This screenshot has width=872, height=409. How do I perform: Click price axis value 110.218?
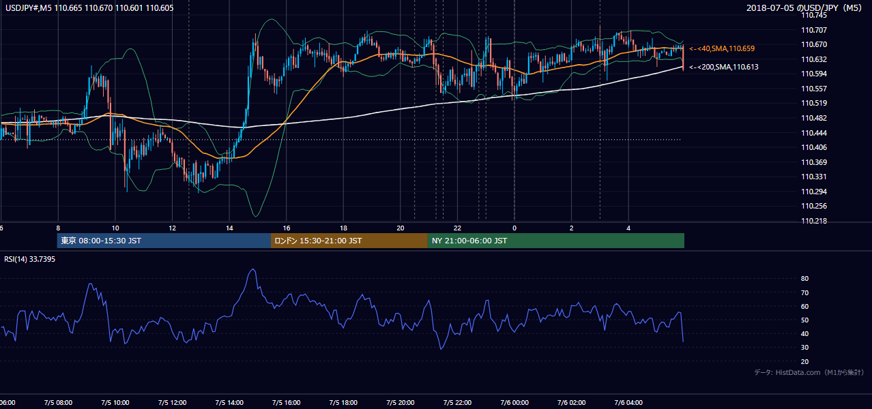[813, 221]
